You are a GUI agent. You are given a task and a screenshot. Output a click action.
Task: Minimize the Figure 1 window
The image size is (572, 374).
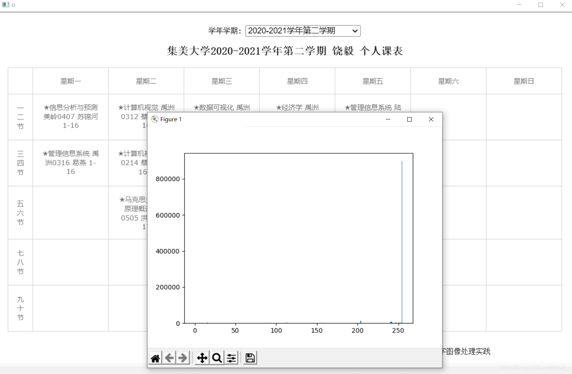point(388,119)
